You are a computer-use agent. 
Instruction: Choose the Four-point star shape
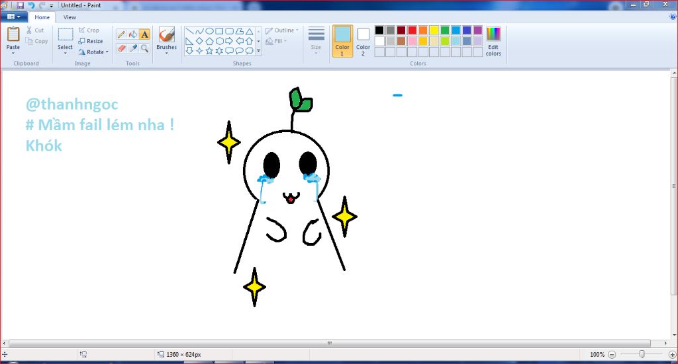(x=199, y=51)
